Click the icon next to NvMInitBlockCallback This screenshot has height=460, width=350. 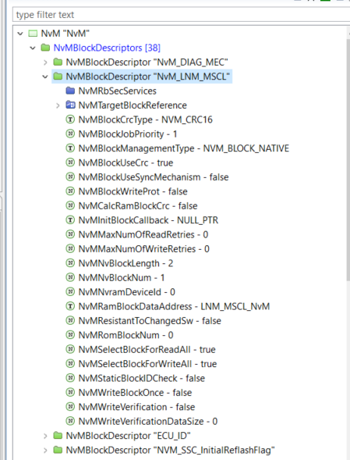[x=70, y=220]
